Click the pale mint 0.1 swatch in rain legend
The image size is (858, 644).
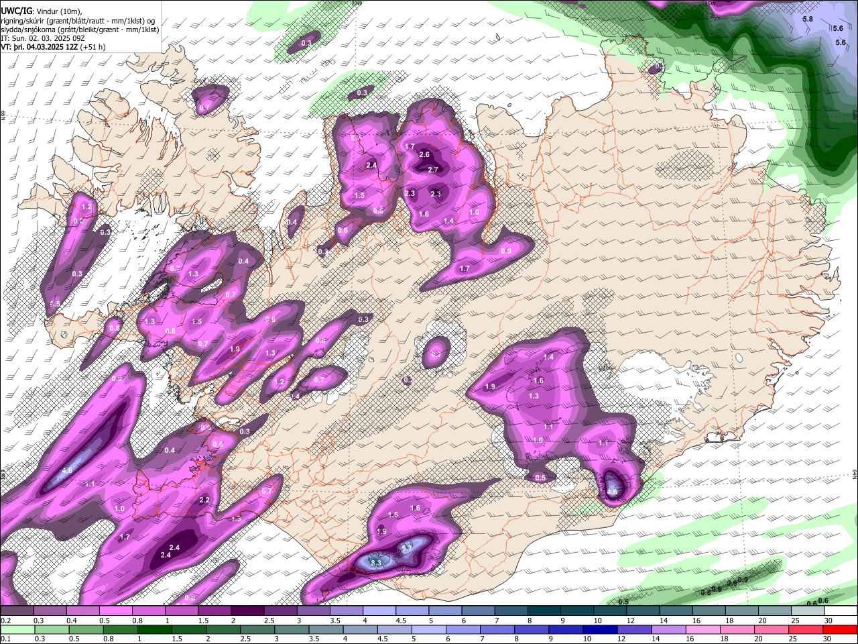[x=17, y=629]
